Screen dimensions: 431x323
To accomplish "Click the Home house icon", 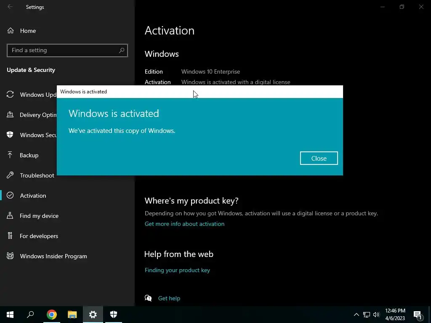I will click(11, 31).
